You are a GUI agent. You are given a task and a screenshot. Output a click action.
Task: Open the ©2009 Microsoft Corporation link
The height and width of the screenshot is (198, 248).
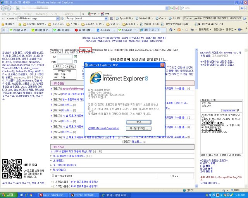tap(103, 128)
